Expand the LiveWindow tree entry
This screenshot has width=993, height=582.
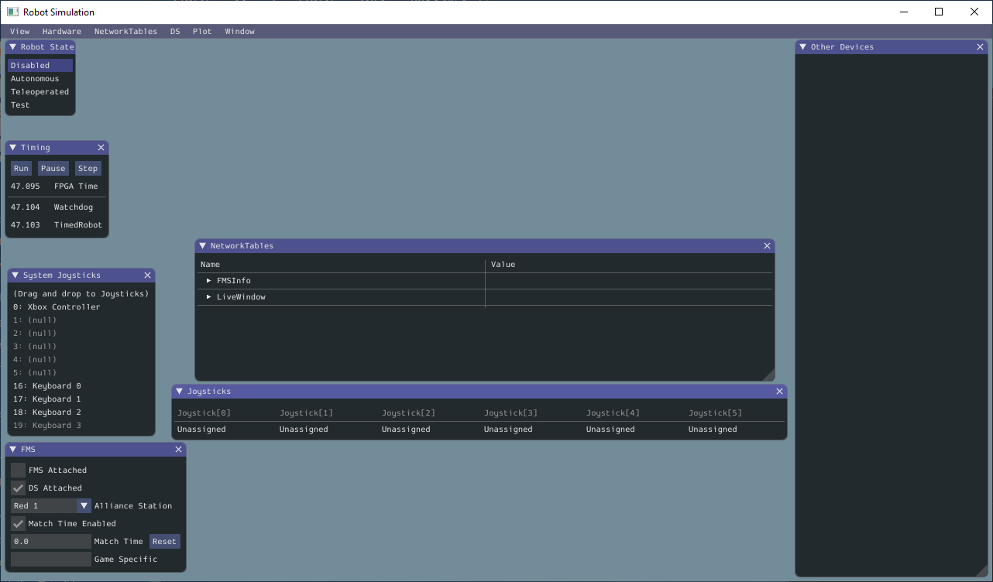[x=208, y=296]
